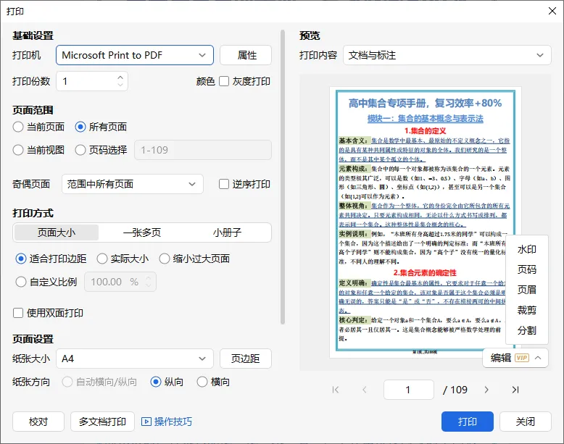Select 当前视图 radio button
The width and height of the screenshot is (564, 444).
[18, 150]
